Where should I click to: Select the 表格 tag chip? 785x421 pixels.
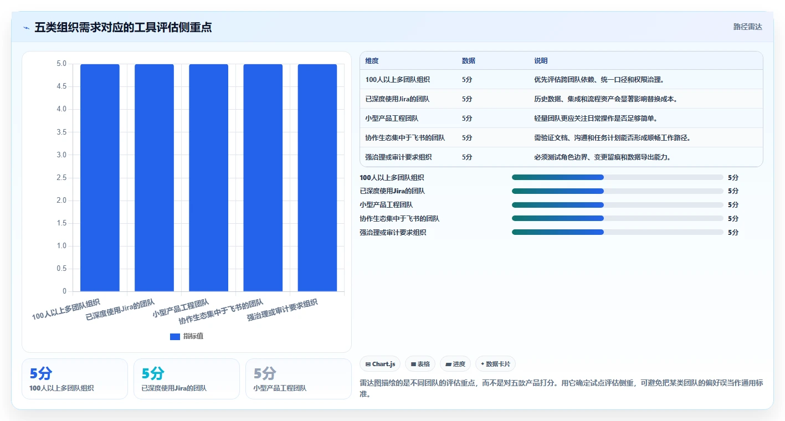(x=420, y=364)
